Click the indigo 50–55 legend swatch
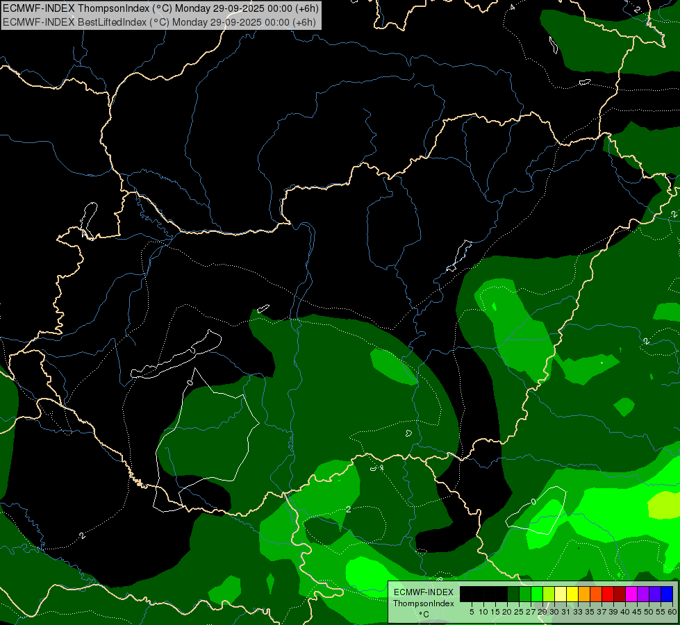Image resolution: width=680 pixels, height=625 pixels. coord(655,594)
